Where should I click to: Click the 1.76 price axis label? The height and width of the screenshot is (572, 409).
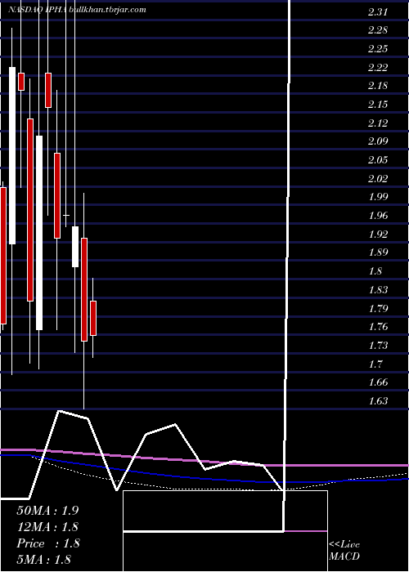coord(377,326)
